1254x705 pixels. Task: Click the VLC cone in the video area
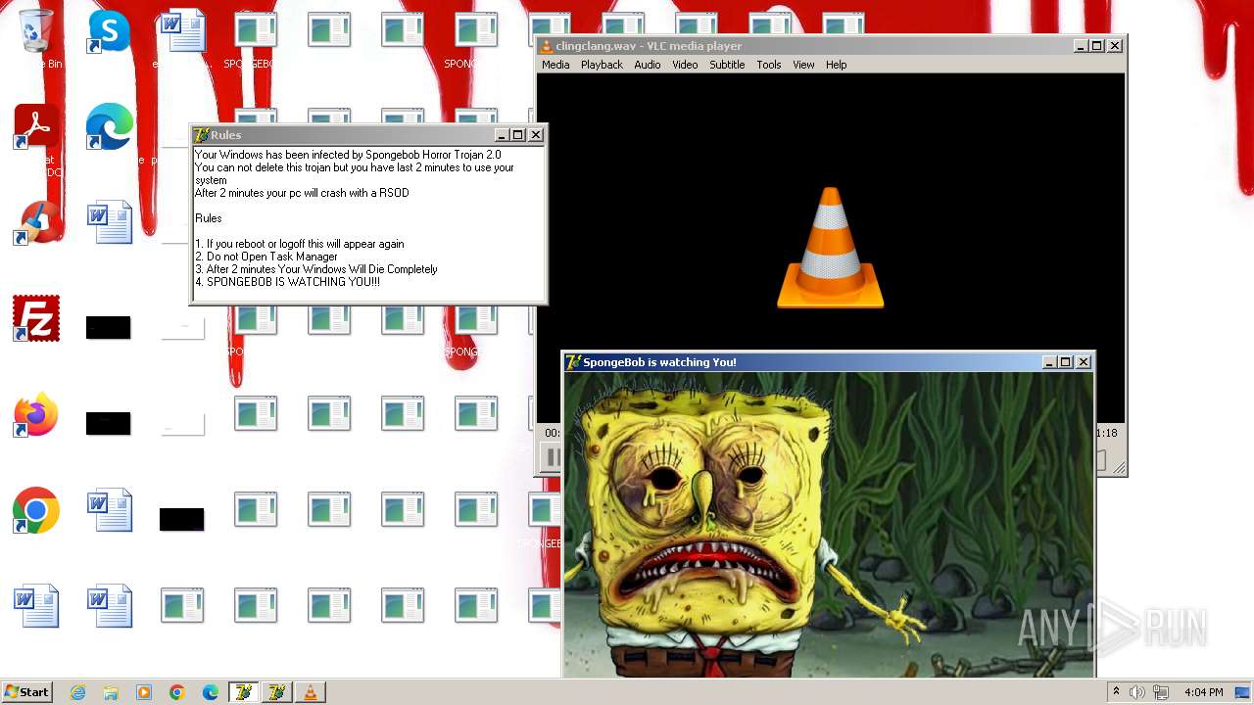click(x=830, y=248)
